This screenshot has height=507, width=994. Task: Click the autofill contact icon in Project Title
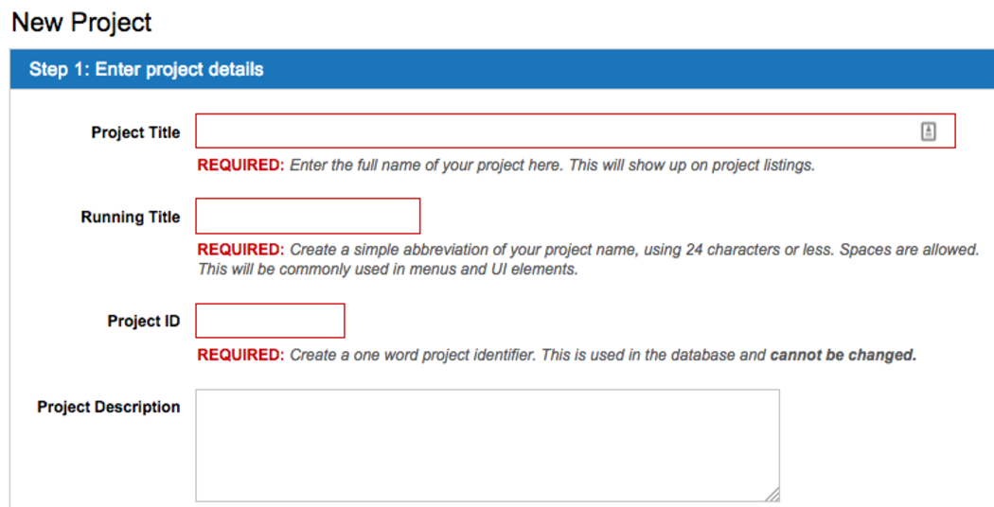(928, 131)
